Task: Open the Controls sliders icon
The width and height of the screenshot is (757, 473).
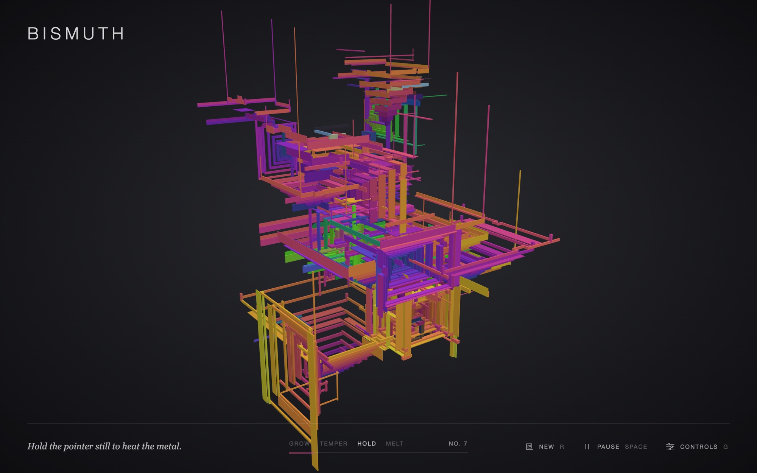Action: click(x=670, y=447)
